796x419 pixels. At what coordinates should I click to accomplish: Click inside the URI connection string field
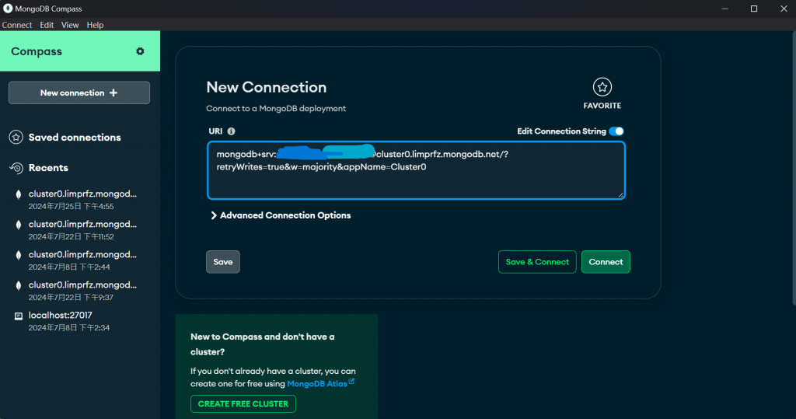click(x=416, y=170)
